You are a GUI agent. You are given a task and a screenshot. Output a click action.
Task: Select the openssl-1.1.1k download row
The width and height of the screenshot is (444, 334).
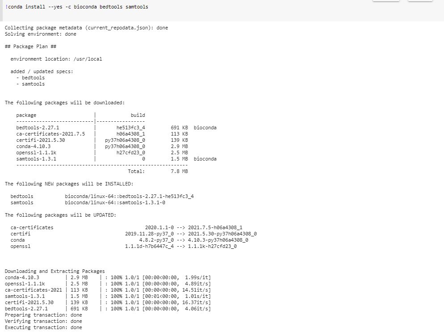(x=89, y=283)
